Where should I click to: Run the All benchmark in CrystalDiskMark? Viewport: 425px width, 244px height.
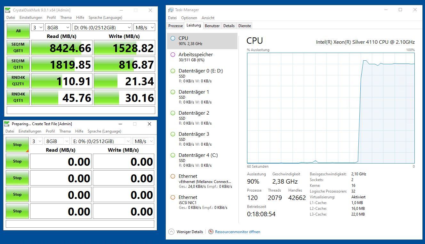pyautogui.click(x=18, y=31)
